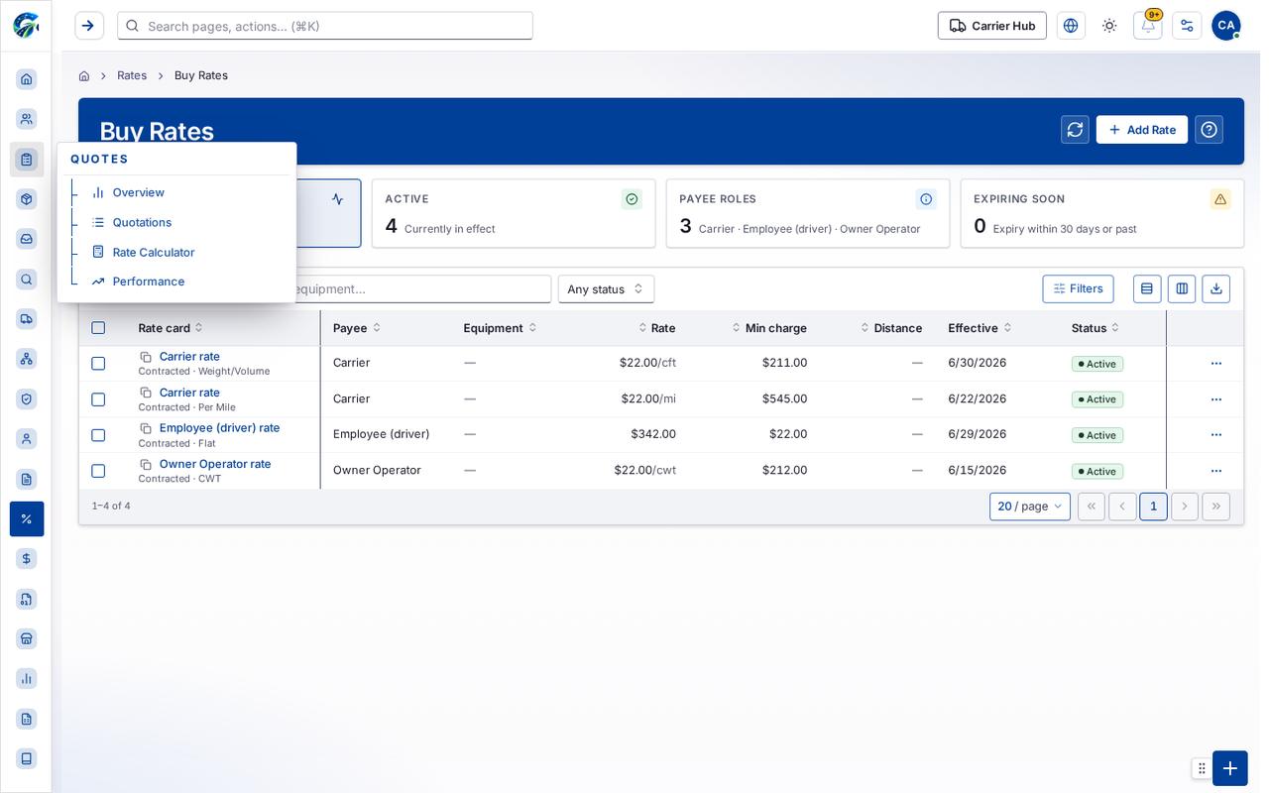
Task: Click the refresh icon in the Buy Rates header
Action: [1075, 130]
